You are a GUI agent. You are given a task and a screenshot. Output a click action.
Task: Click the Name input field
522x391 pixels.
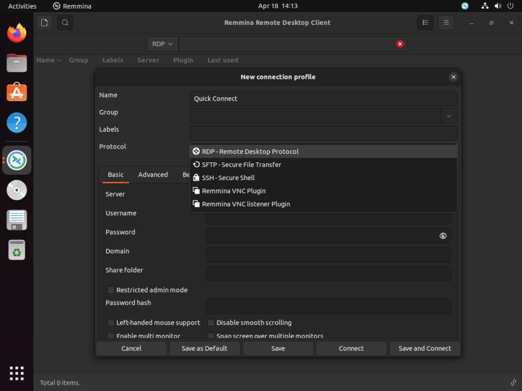pyautogui.click(x=323, y=98)
